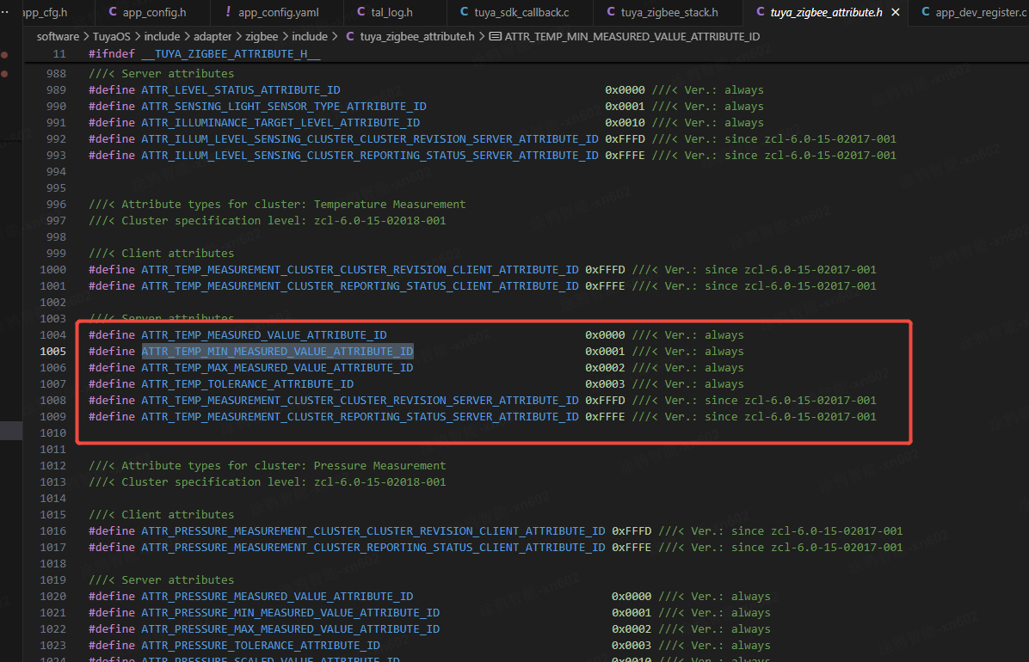Open the tuya_zigbee_stack.h tab
1029x662 pixels.
point(669,12)
